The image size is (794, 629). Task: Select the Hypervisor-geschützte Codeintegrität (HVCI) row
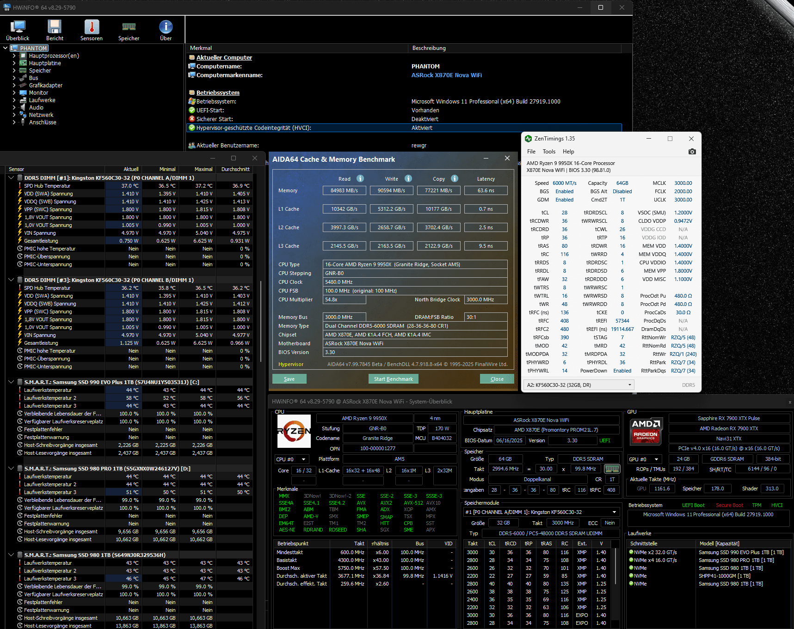[404, 128]
